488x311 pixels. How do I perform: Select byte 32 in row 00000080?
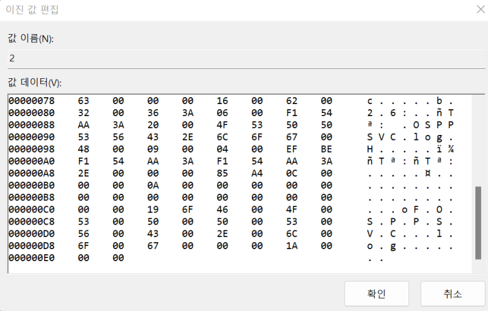83,113
